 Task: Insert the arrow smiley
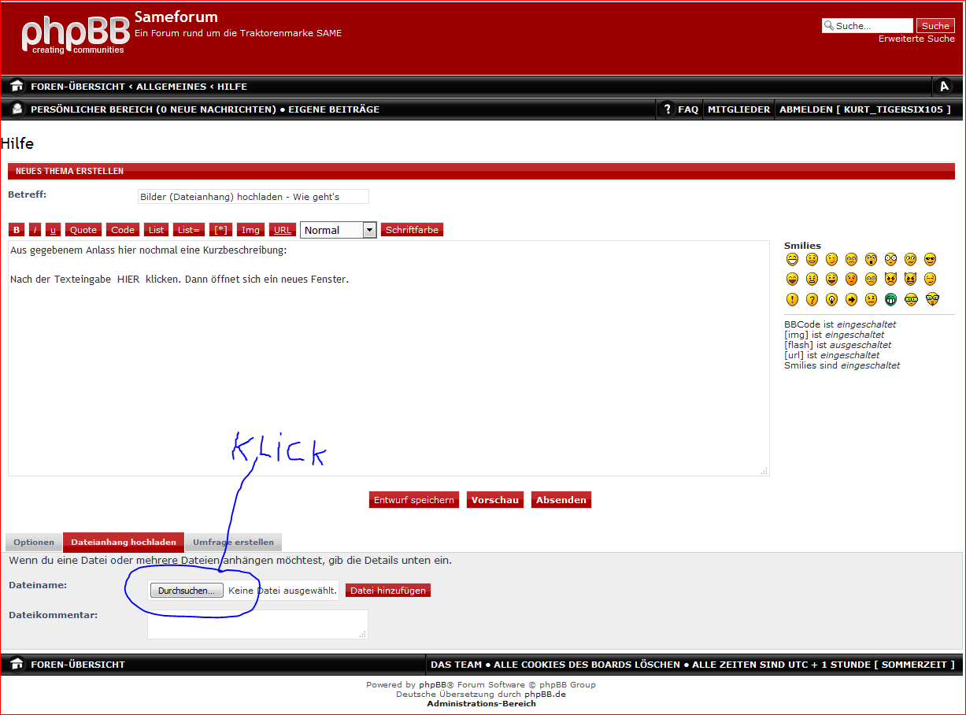coord(851,299)
